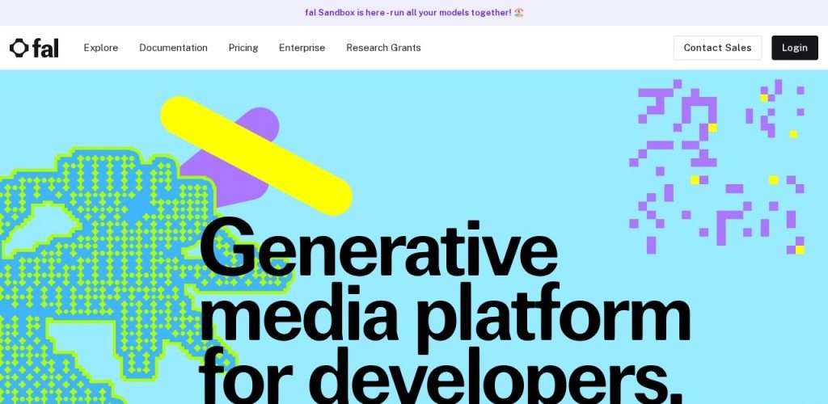The width and height of the screenshot is (828, 404).
Task: Open the fal Sandbox announcement link
Action: tap(408, 13)
